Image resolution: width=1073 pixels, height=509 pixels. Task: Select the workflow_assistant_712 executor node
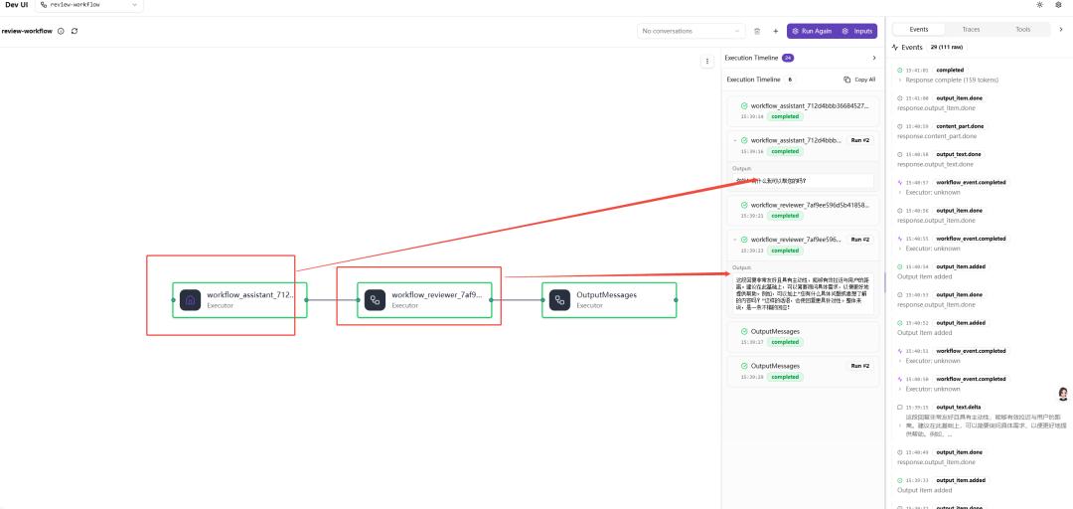click(x=239, y=300)
